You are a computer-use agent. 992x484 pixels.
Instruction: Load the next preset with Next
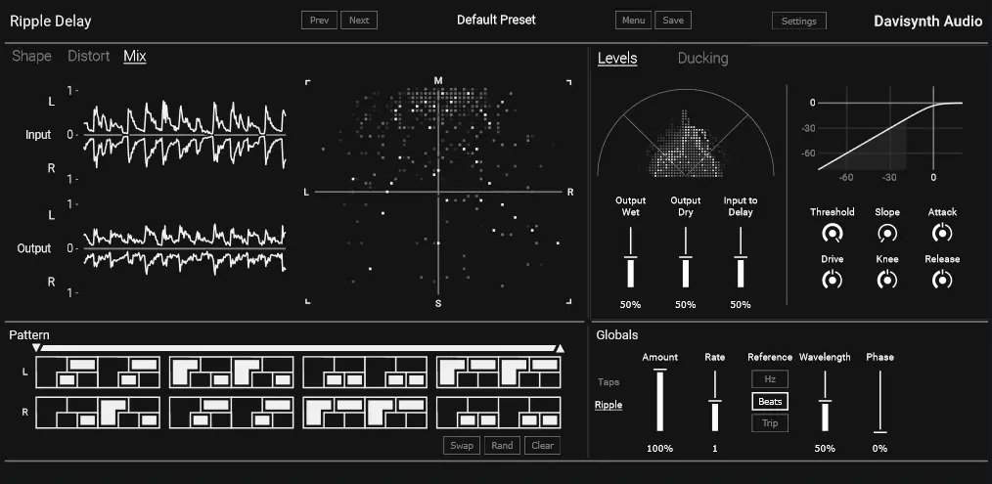click(359, 21)
